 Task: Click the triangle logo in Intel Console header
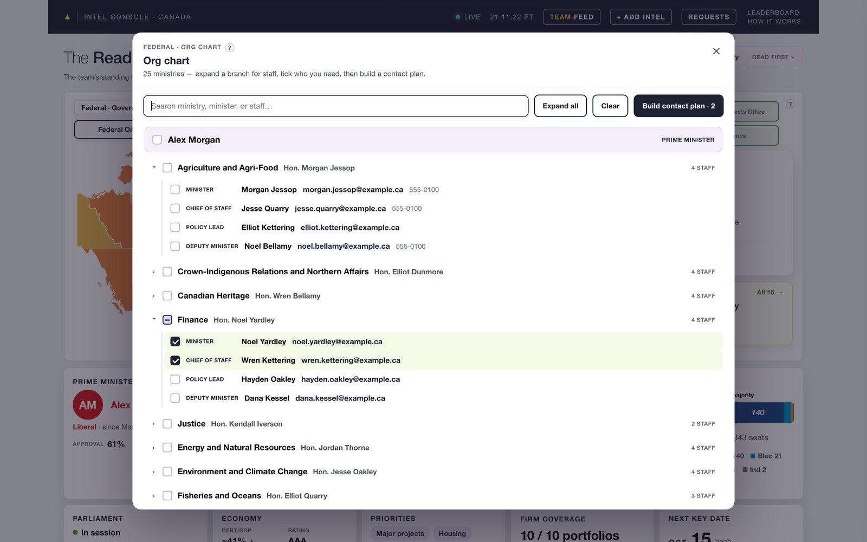point(67,17)
